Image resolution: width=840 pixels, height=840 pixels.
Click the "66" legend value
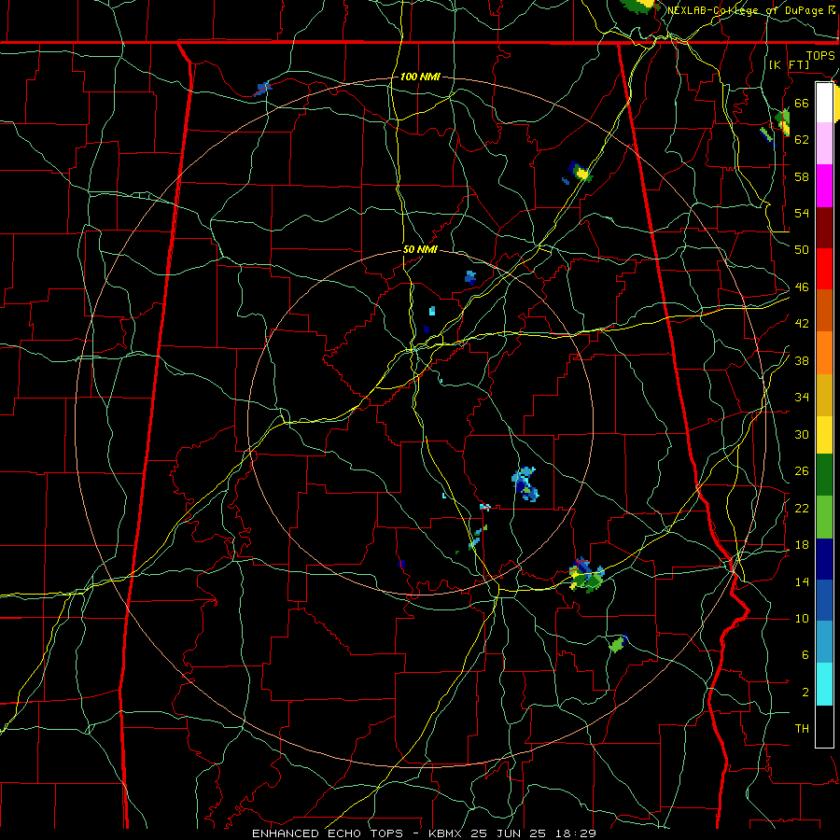802,103
